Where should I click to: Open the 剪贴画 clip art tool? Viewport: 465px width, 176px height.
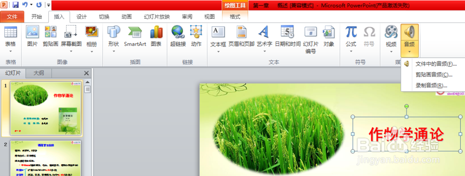click(x=50, y=32)
